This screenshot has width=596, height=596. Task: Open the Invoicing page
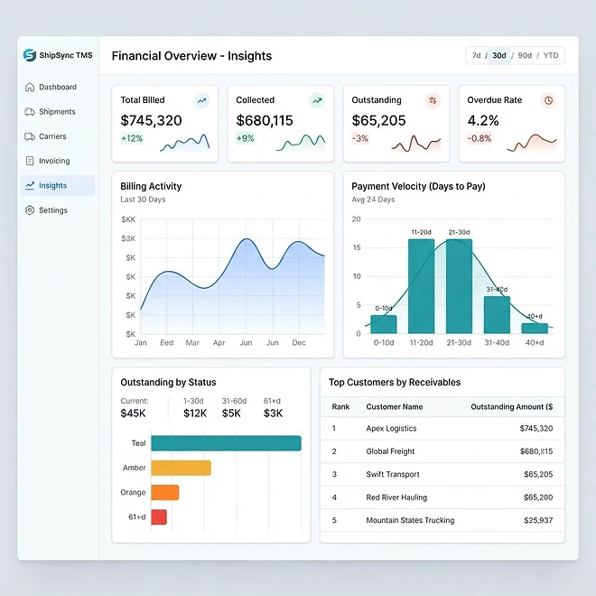(x=58, y=161)
